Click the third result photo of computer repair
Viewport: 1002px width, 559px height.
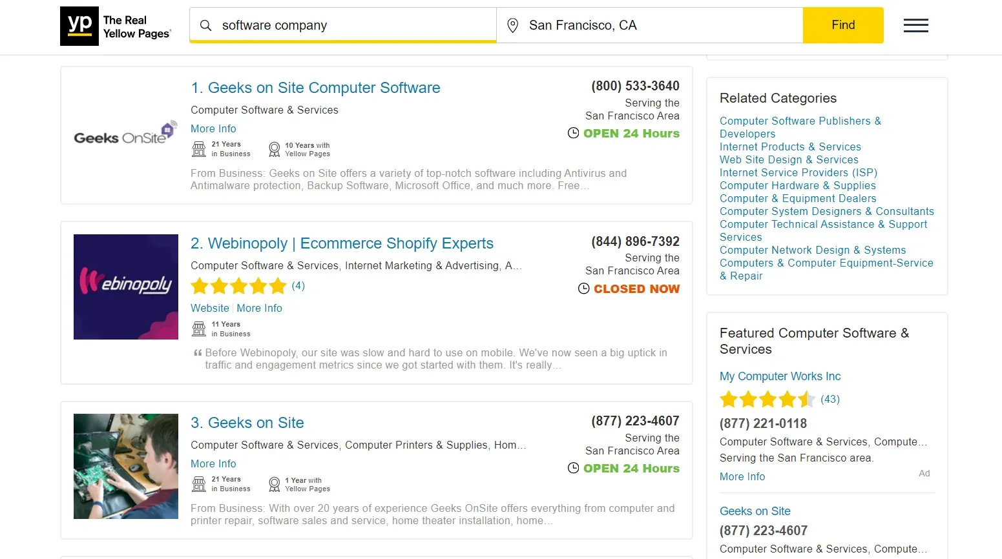click(125, 466)
